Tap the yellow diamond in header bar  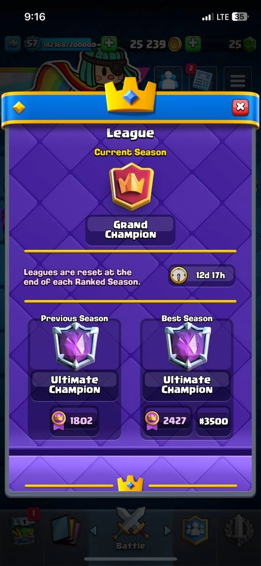pyautogui.click(x=19, y=107)
